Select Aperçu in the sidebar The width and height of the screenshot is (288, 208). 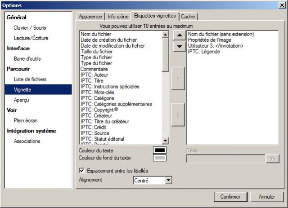pos(21,100)
